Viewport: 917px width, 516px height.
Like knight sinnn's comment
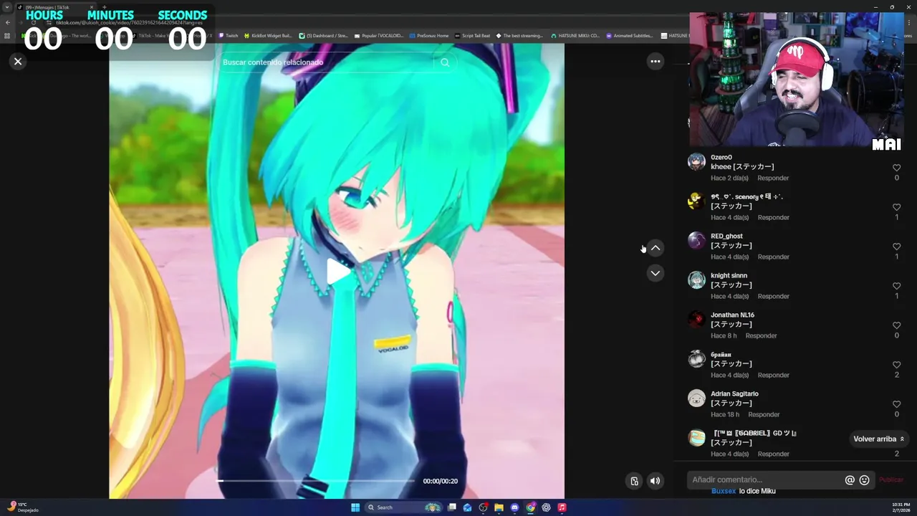[896, 286]
